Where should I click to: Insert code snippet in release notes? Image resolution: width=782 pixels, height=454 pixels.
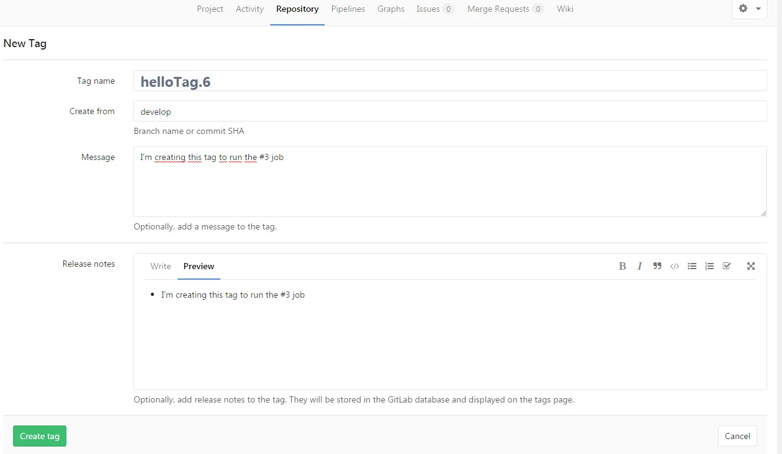(x=675, y=266)
